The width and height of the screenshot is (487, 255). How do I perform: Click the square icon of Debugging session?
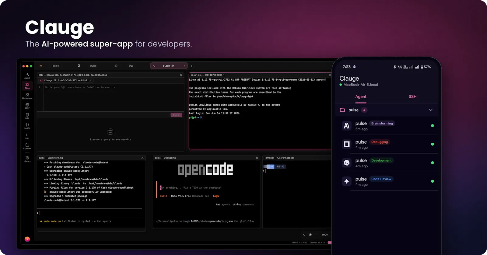coord(347,144)
